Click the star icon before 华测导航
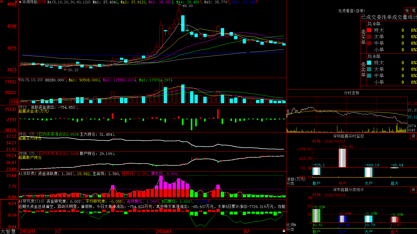The height and width of the screenshot is (234, 417). coord(20,2)
